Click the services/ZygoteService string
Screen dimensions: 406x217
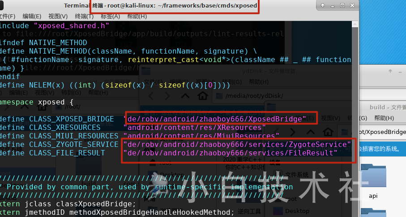coord(237,144)
